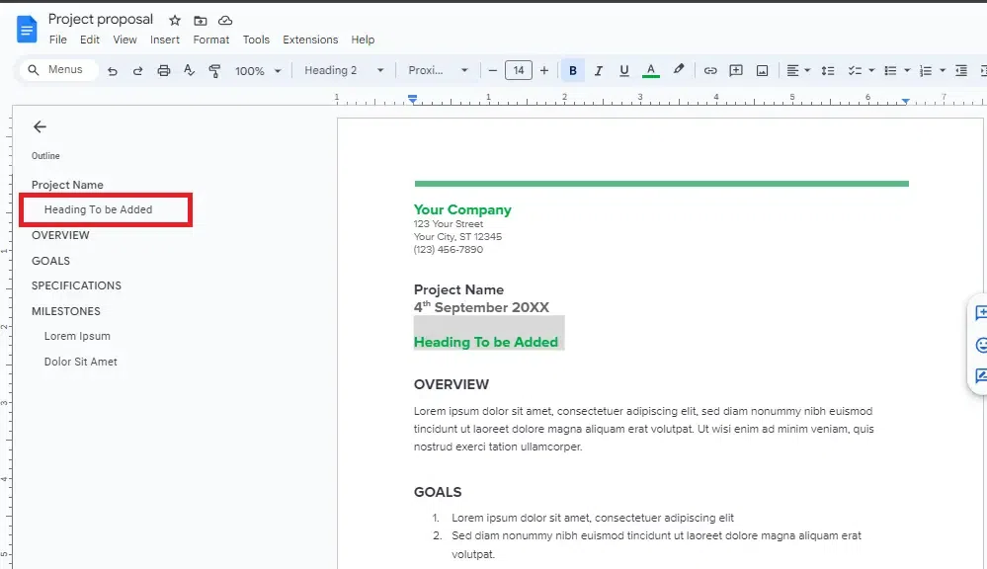Print the document
This screenshot has height=569, width=987.
coord(164,70)
